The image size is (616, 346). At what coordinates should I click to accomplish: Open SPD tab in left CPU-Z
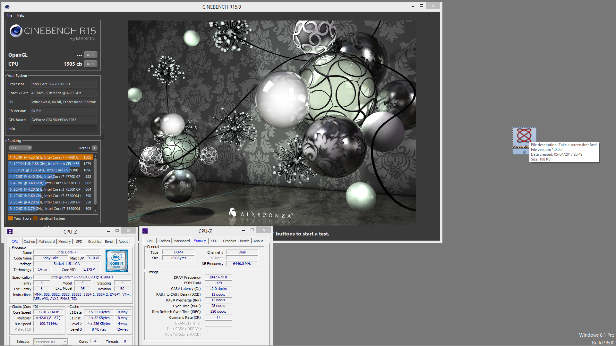79,242
